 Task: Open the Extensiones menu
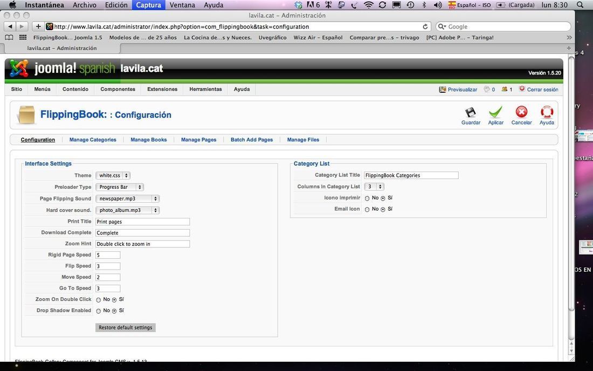coord(162,90)
